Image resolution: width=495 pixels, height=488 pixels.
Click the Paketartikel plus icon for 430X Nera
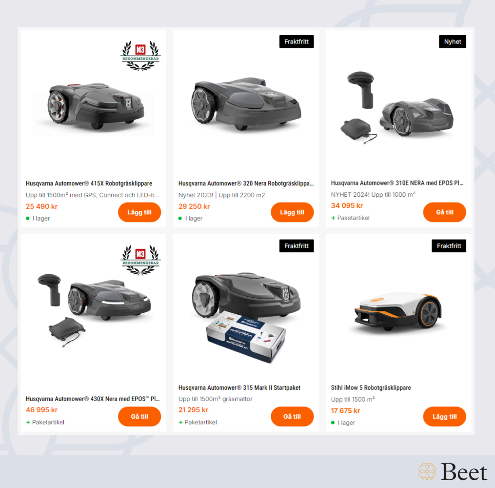(28, 422)
